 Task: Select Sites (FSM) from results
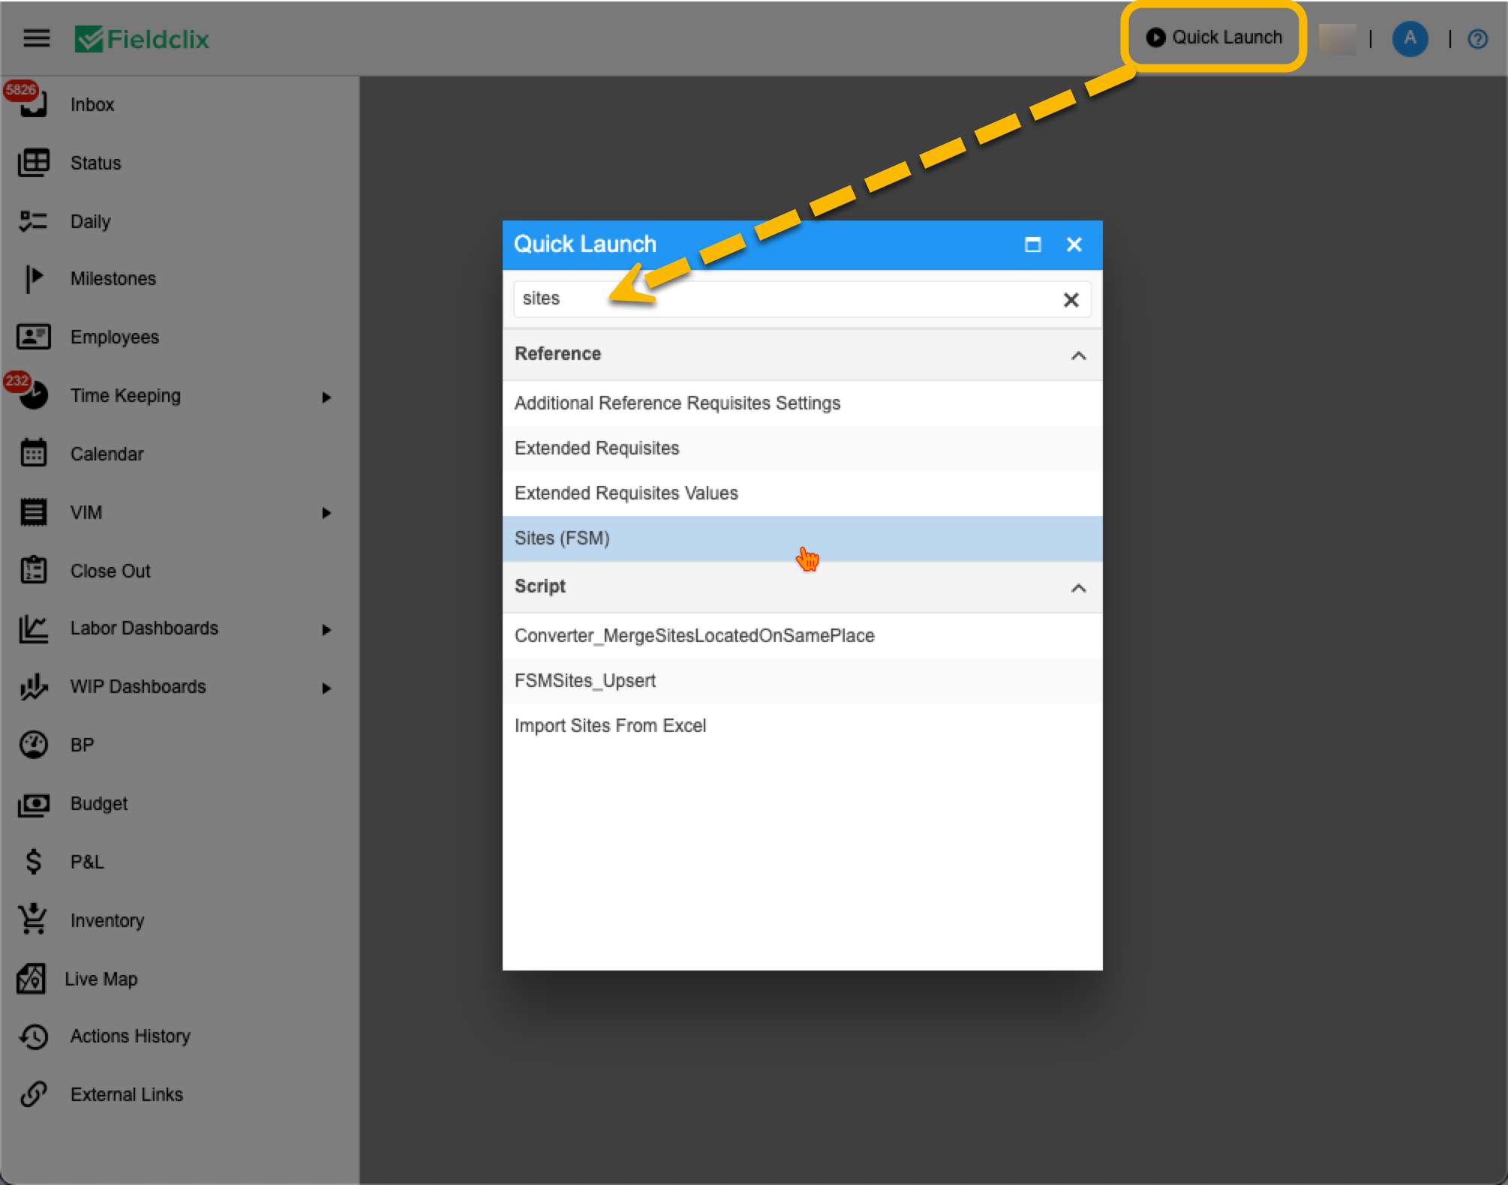coord(563,538)
